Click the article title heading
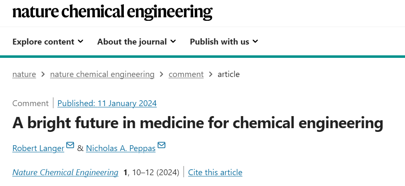 click(198, 123)
